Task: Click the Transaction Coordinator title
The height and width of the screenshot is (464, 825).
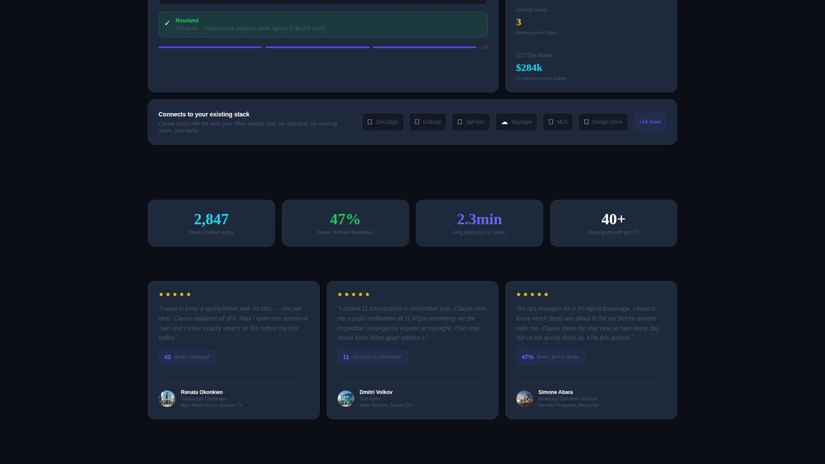Action: point(204,399)
